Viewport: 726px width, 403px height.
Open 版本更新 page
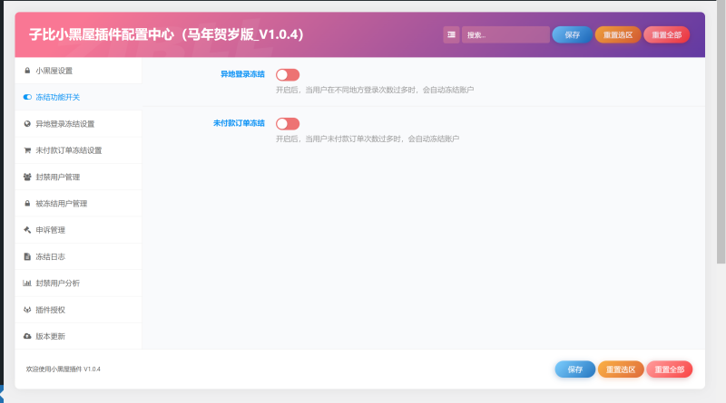click(78, 336)
